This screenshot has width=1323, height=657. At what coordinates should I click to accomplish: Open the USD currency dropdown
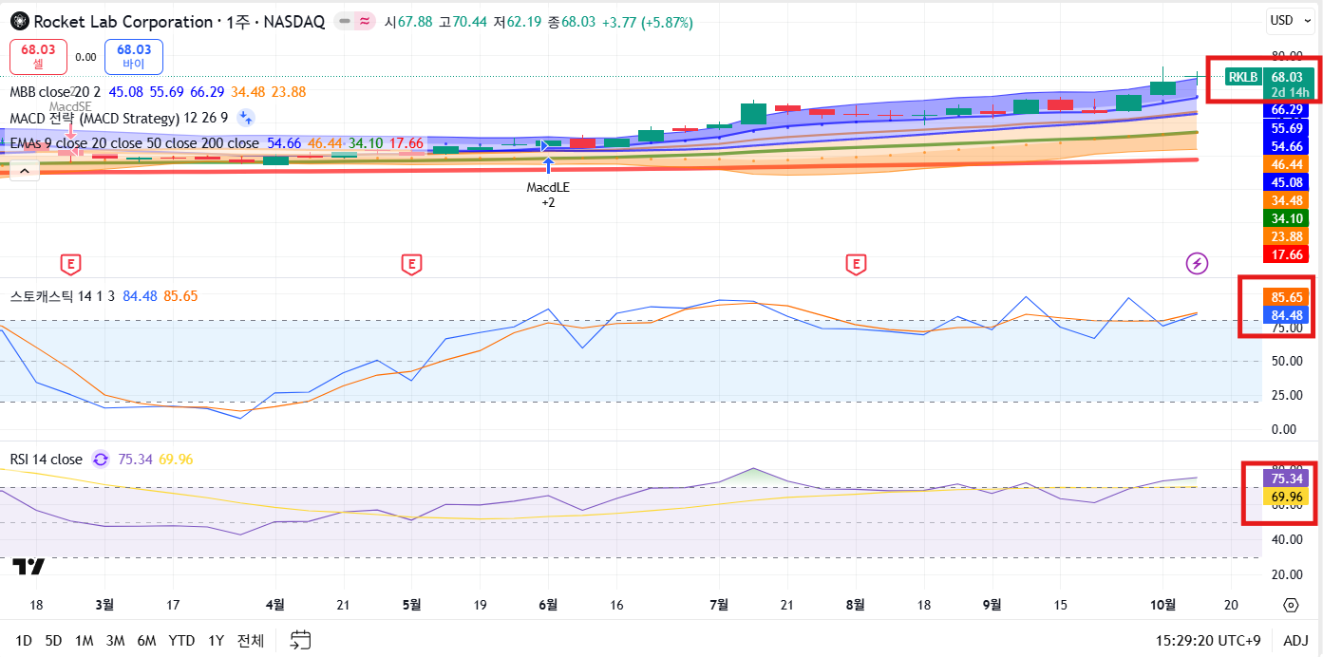pyautogui.click(x=1292, y=20)
